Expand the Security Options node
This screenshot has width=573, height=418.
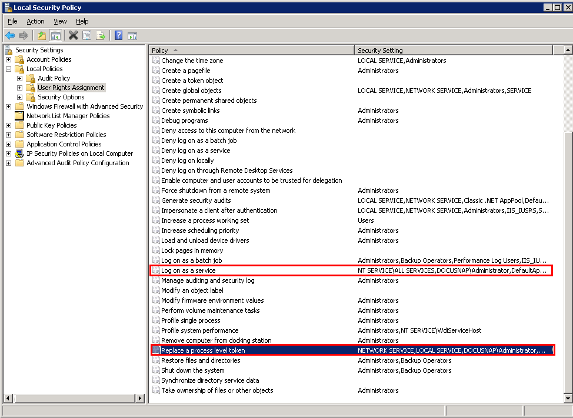pyautogui.click(x=20, y=98)
